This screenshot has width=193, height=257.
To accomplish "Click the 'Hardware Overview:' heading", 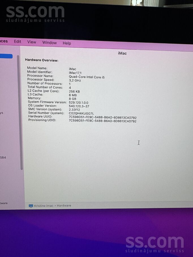I will pyautogui.click(x=42, y=60).
